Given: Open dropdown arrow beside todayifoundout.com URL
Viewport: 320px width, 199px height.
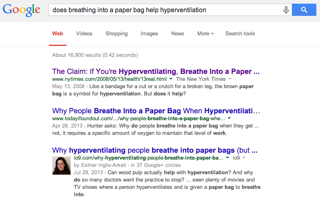Looking at the screenshot, I should [x=229, y=118].
